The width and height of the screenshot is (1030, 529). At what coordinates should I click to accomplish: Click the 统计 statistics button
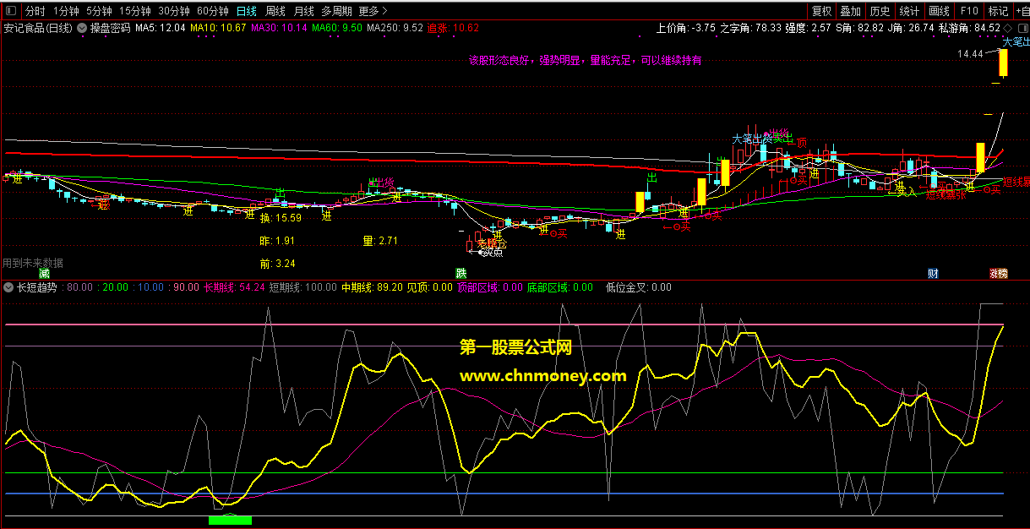tap(909, 11)
